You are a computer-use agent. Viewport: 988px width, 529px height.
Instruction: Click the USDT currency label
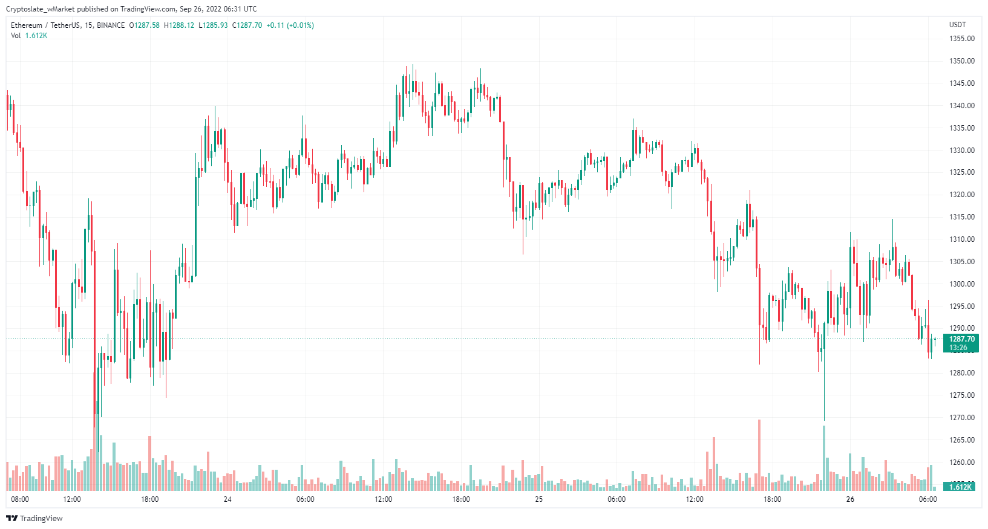tap(958, 25)
